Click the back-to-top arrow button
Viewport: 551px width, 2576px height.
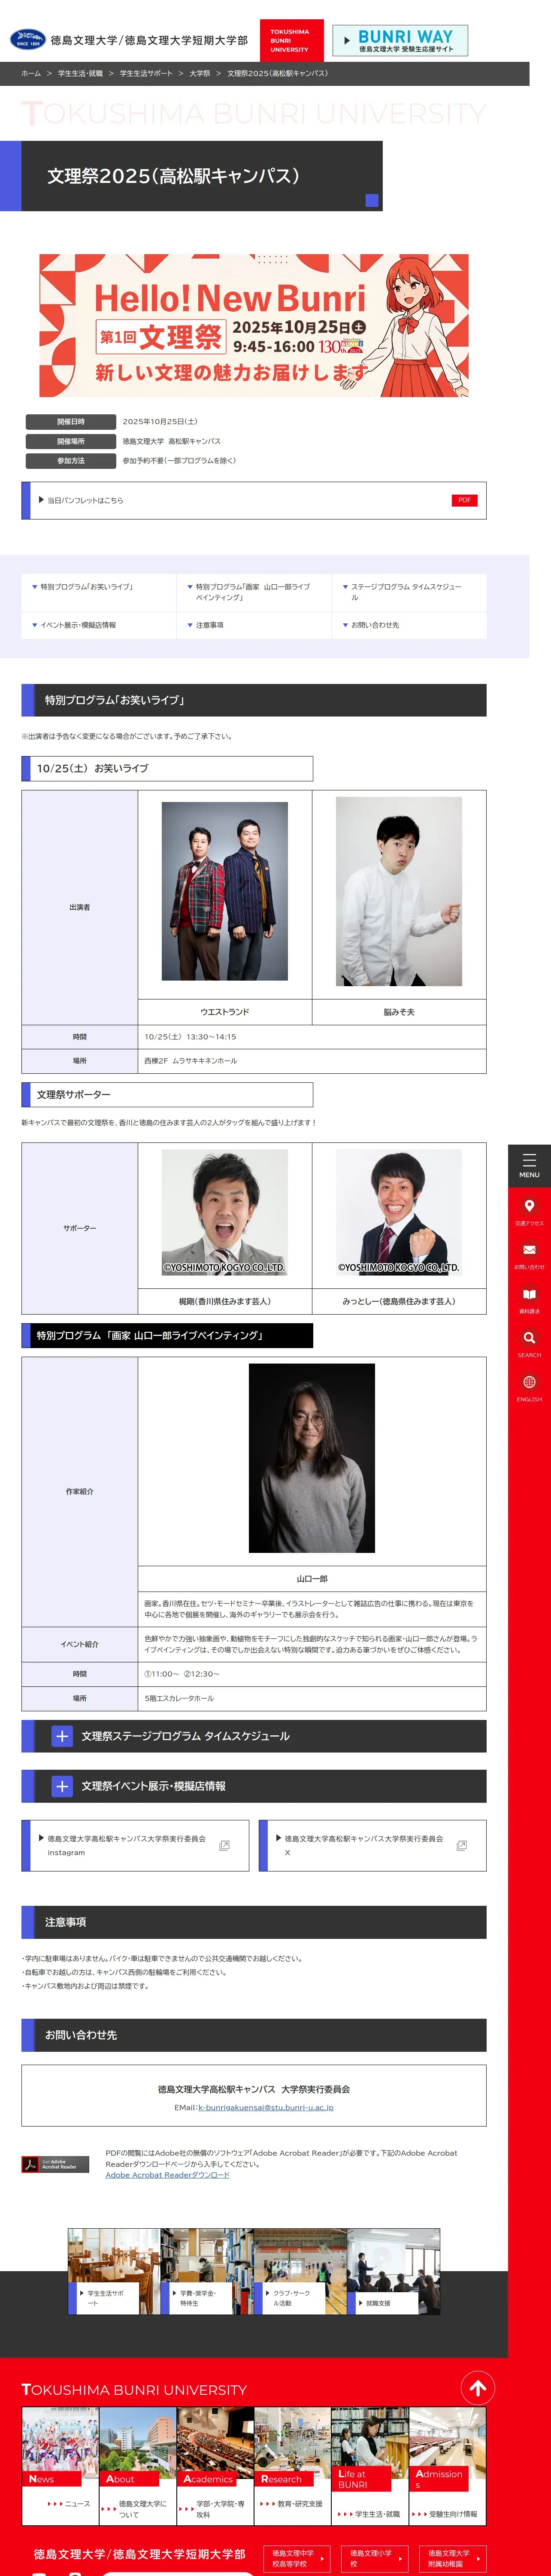[x=478, y=2389]
